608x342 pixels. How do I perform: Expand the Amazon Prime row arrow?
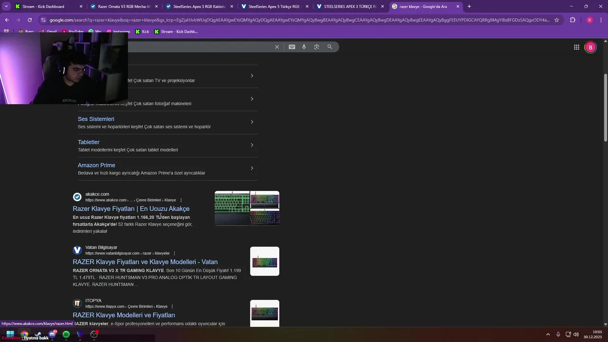252,168
